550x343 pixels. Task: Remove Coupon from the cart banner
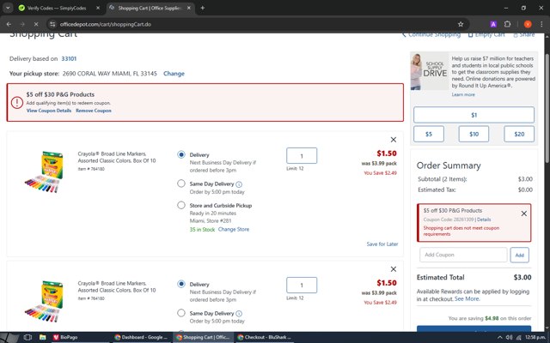[x=94, y=111]
